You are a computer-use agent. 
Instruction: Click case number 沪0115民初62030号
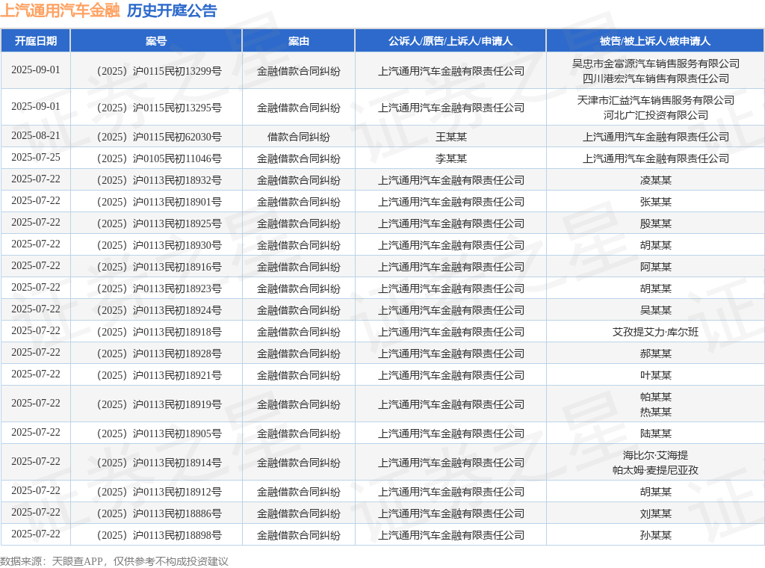[159, 137]
